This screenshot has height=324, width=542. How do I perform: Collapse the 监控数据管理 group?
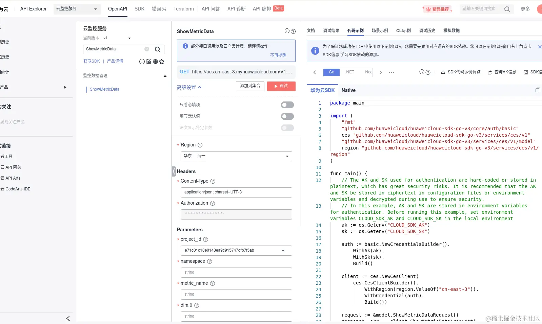pyautogui.click(x=165, y=76)
